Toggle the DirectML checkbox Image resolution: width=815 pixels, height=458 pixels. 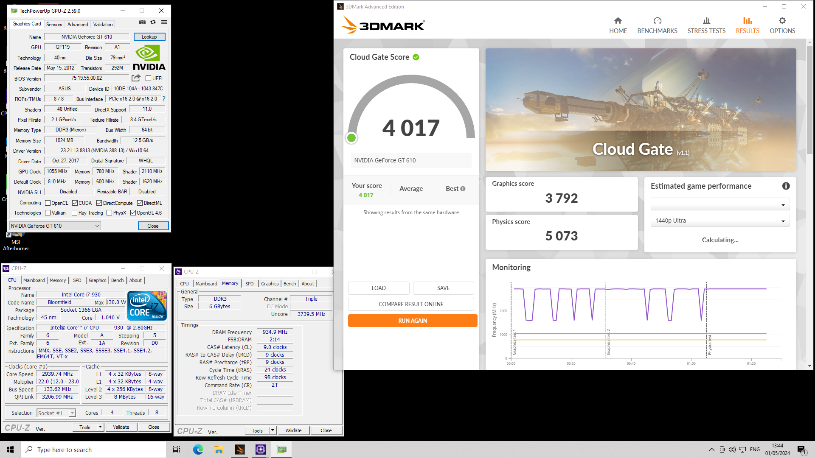[140, 203]
